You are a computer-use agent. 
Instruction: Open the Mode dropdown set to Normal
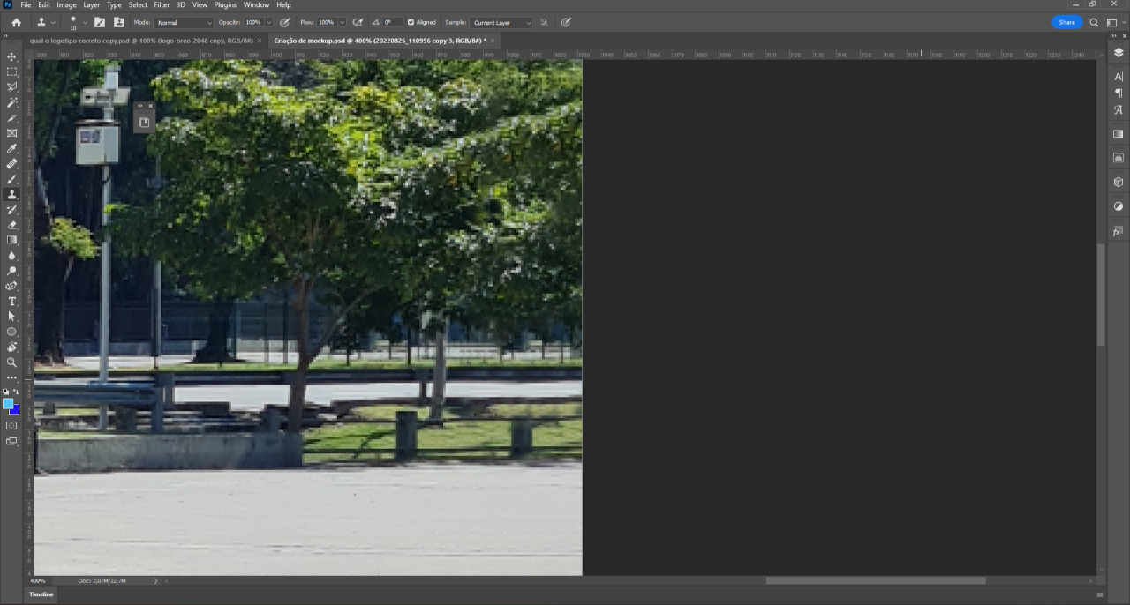click(x=185, y=22)
